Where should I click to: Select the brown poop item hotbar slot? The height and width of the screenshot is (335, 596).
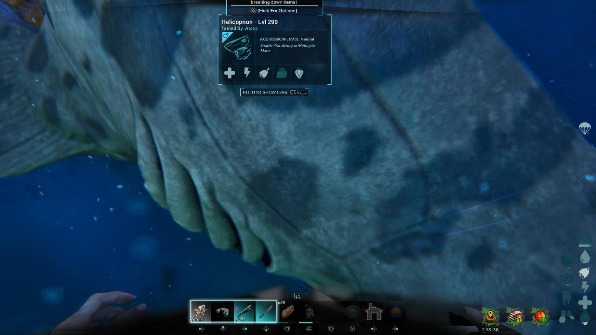(x=395, y=312)
